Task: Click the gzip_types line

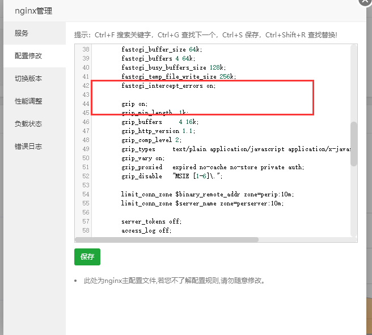Action: click(236, 149)
